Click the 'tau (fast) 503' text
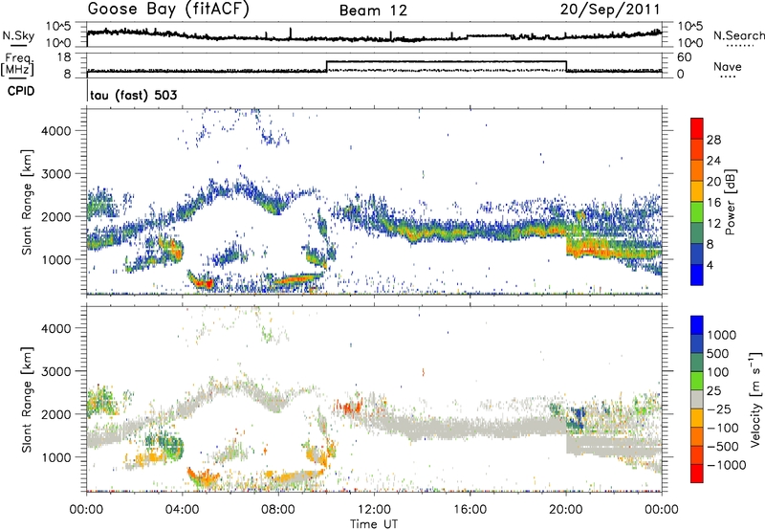This screenshot has height=530, width=765. coord(134,95)
